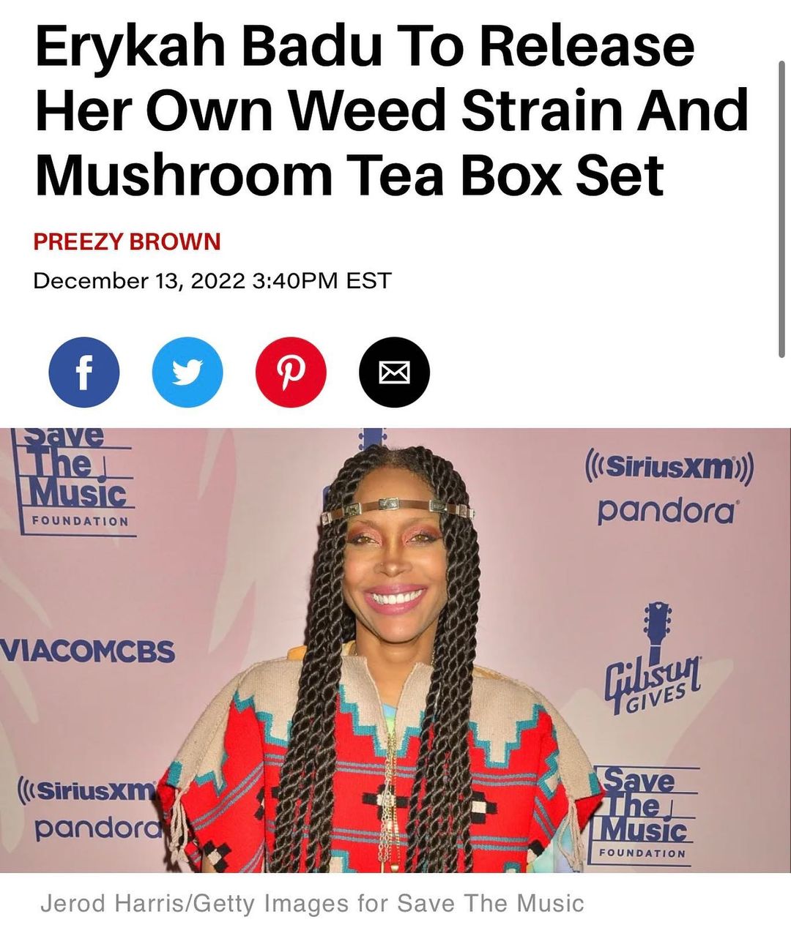Click the pandora logo at photo's lower left
This screenshot has height=925, width=791.
(99, 830)
